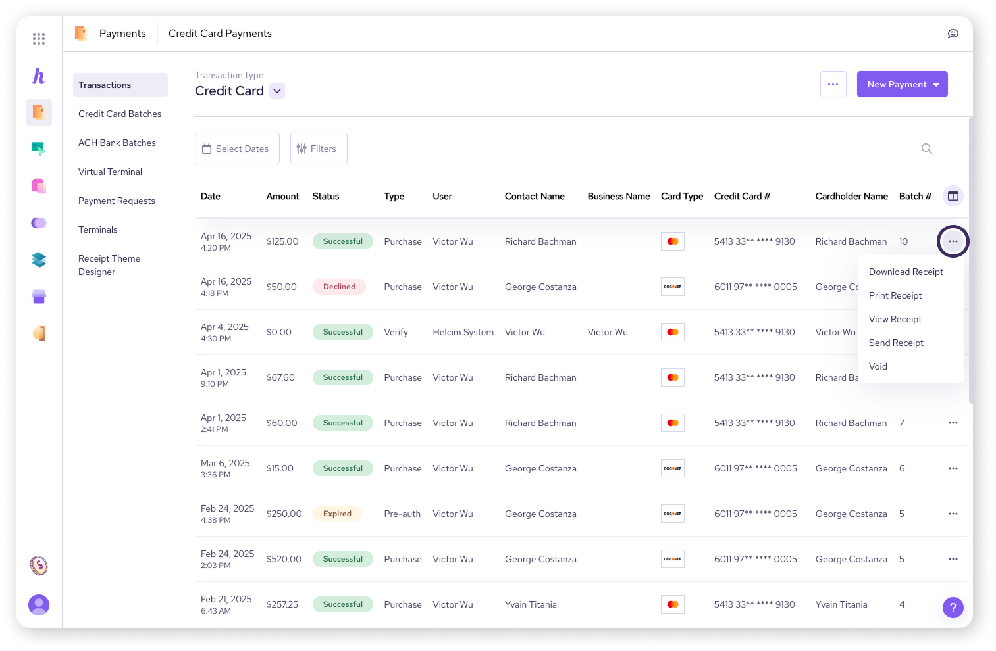This screenshot has height=651, width=996.
Task: Open Credit Card Batches page
Action: 120,114
